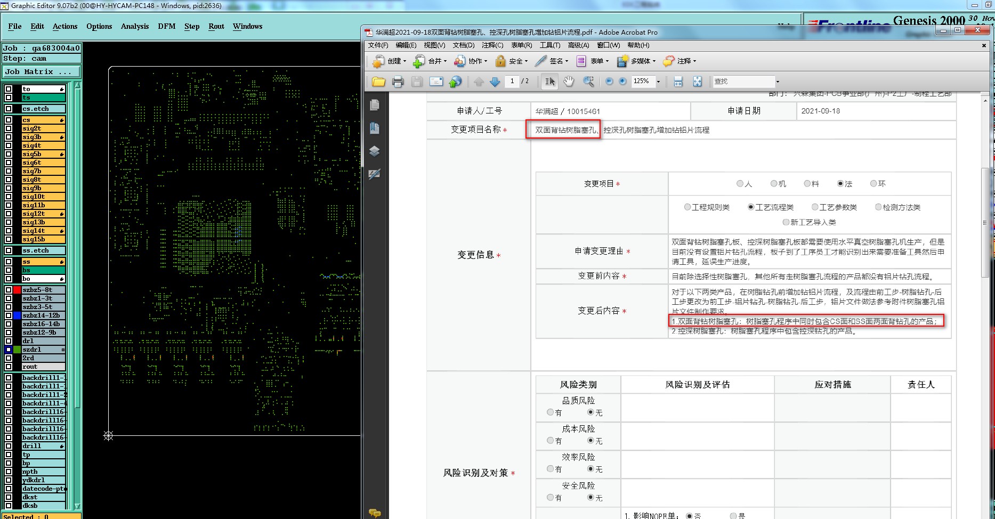This screenshot has height=519, width=995.
Task: Open the 签名 dropdown arrow
Action: pyautogui.click(x=567, y=61)
